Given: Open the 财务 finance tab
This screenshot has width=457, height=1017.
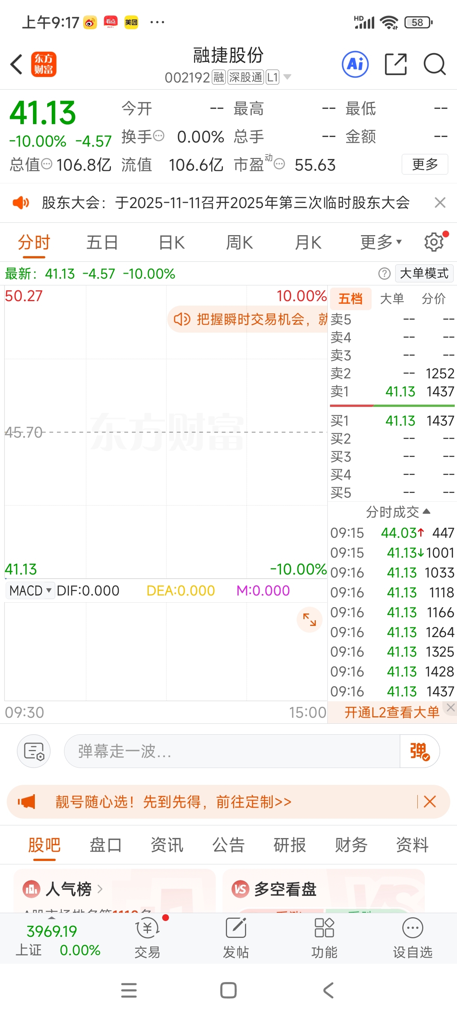Looking at the screenshot, I should [351, 845].
